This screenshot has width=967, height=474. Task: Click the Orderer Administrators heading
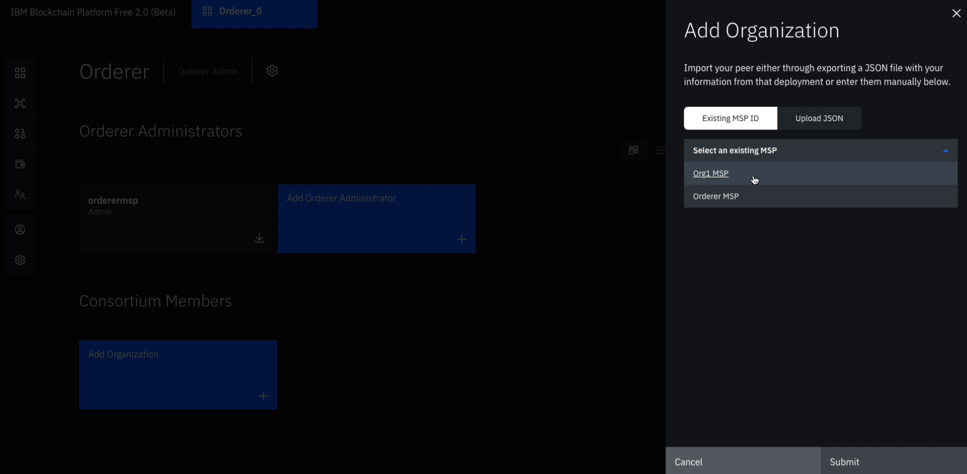point(161,131)
